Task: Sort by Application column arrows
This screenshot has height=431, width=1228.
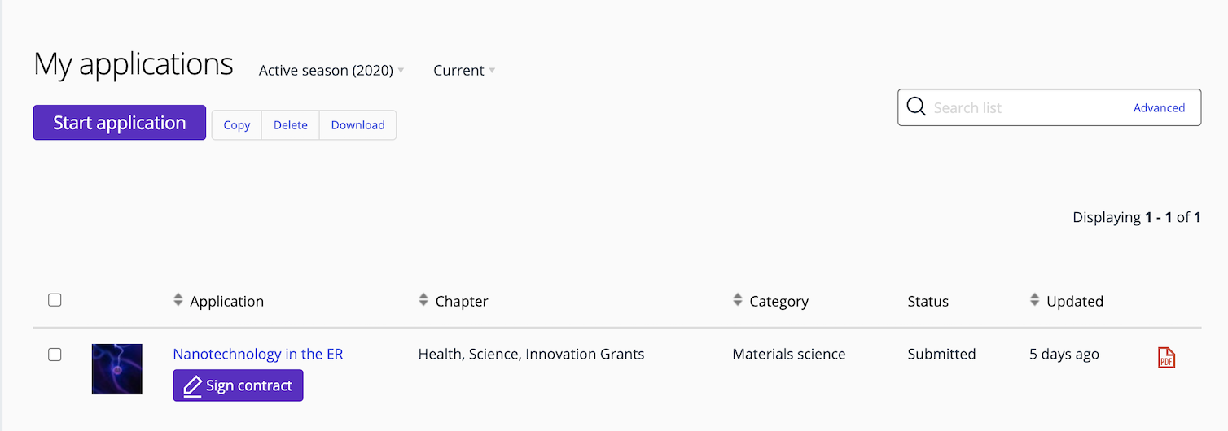Action: point(178,300)
